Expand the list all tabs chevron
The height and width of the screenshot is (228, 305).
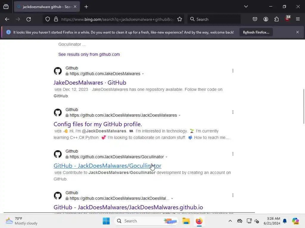coord(246,7)
